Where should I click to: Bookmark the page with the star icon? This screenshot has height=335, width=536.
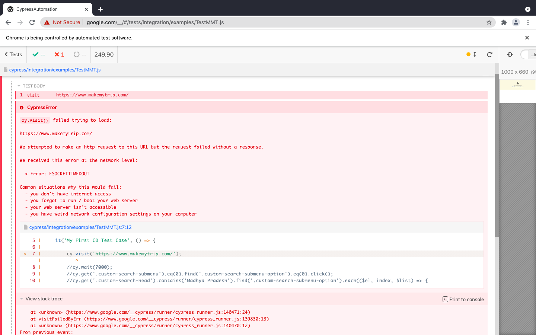point(489,22)
